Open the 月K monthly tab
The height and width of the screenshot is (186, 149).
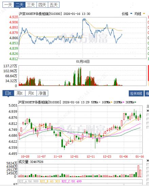click(31, 93)
